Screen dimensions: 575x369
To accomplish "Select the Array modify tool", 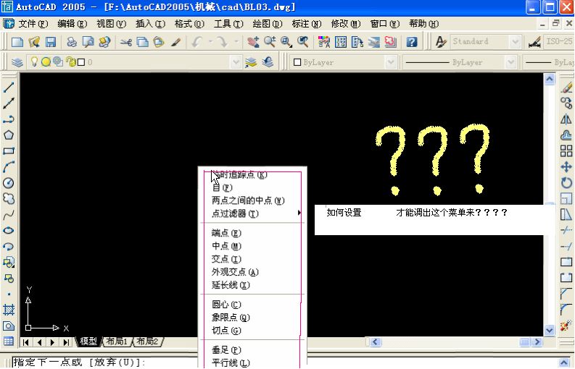I will (566, 150).
